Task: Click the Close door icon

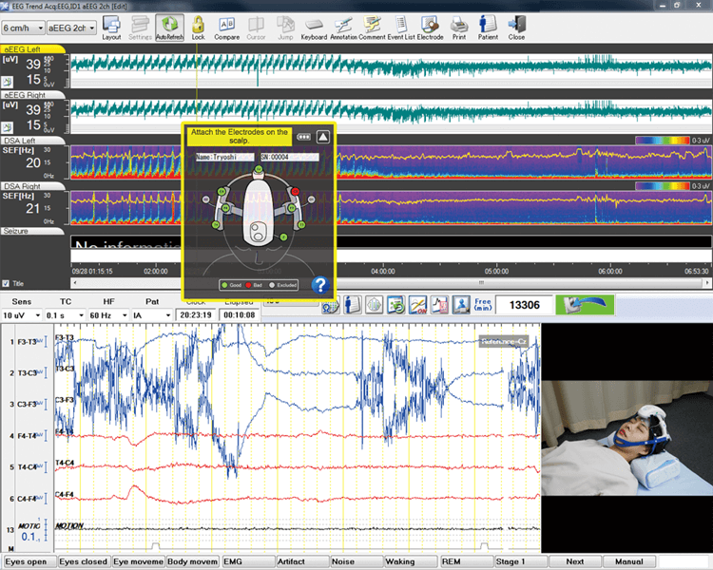Action: pyautogui.click(x=516, y=28)
